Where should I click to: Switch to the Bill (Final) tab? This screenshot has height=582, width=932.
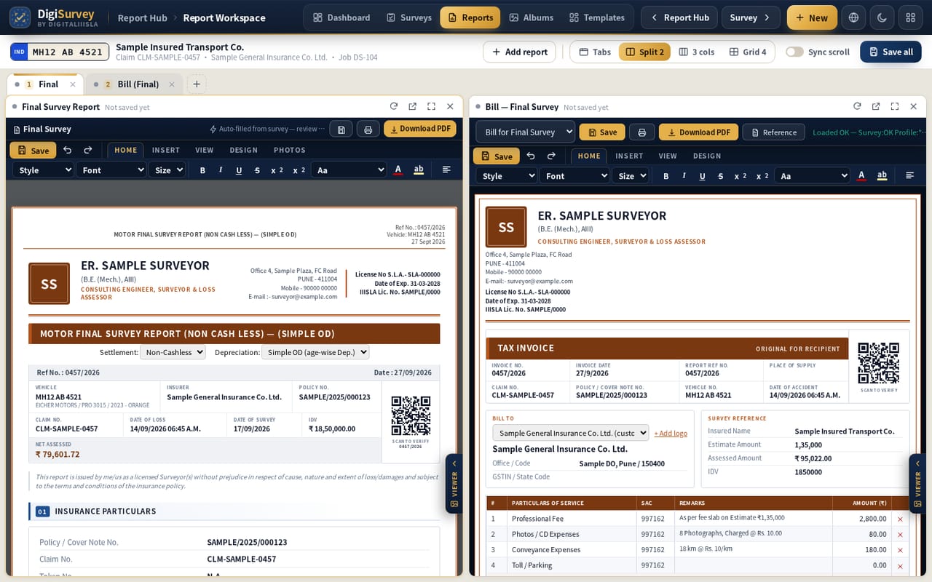[x=138, y=84]
